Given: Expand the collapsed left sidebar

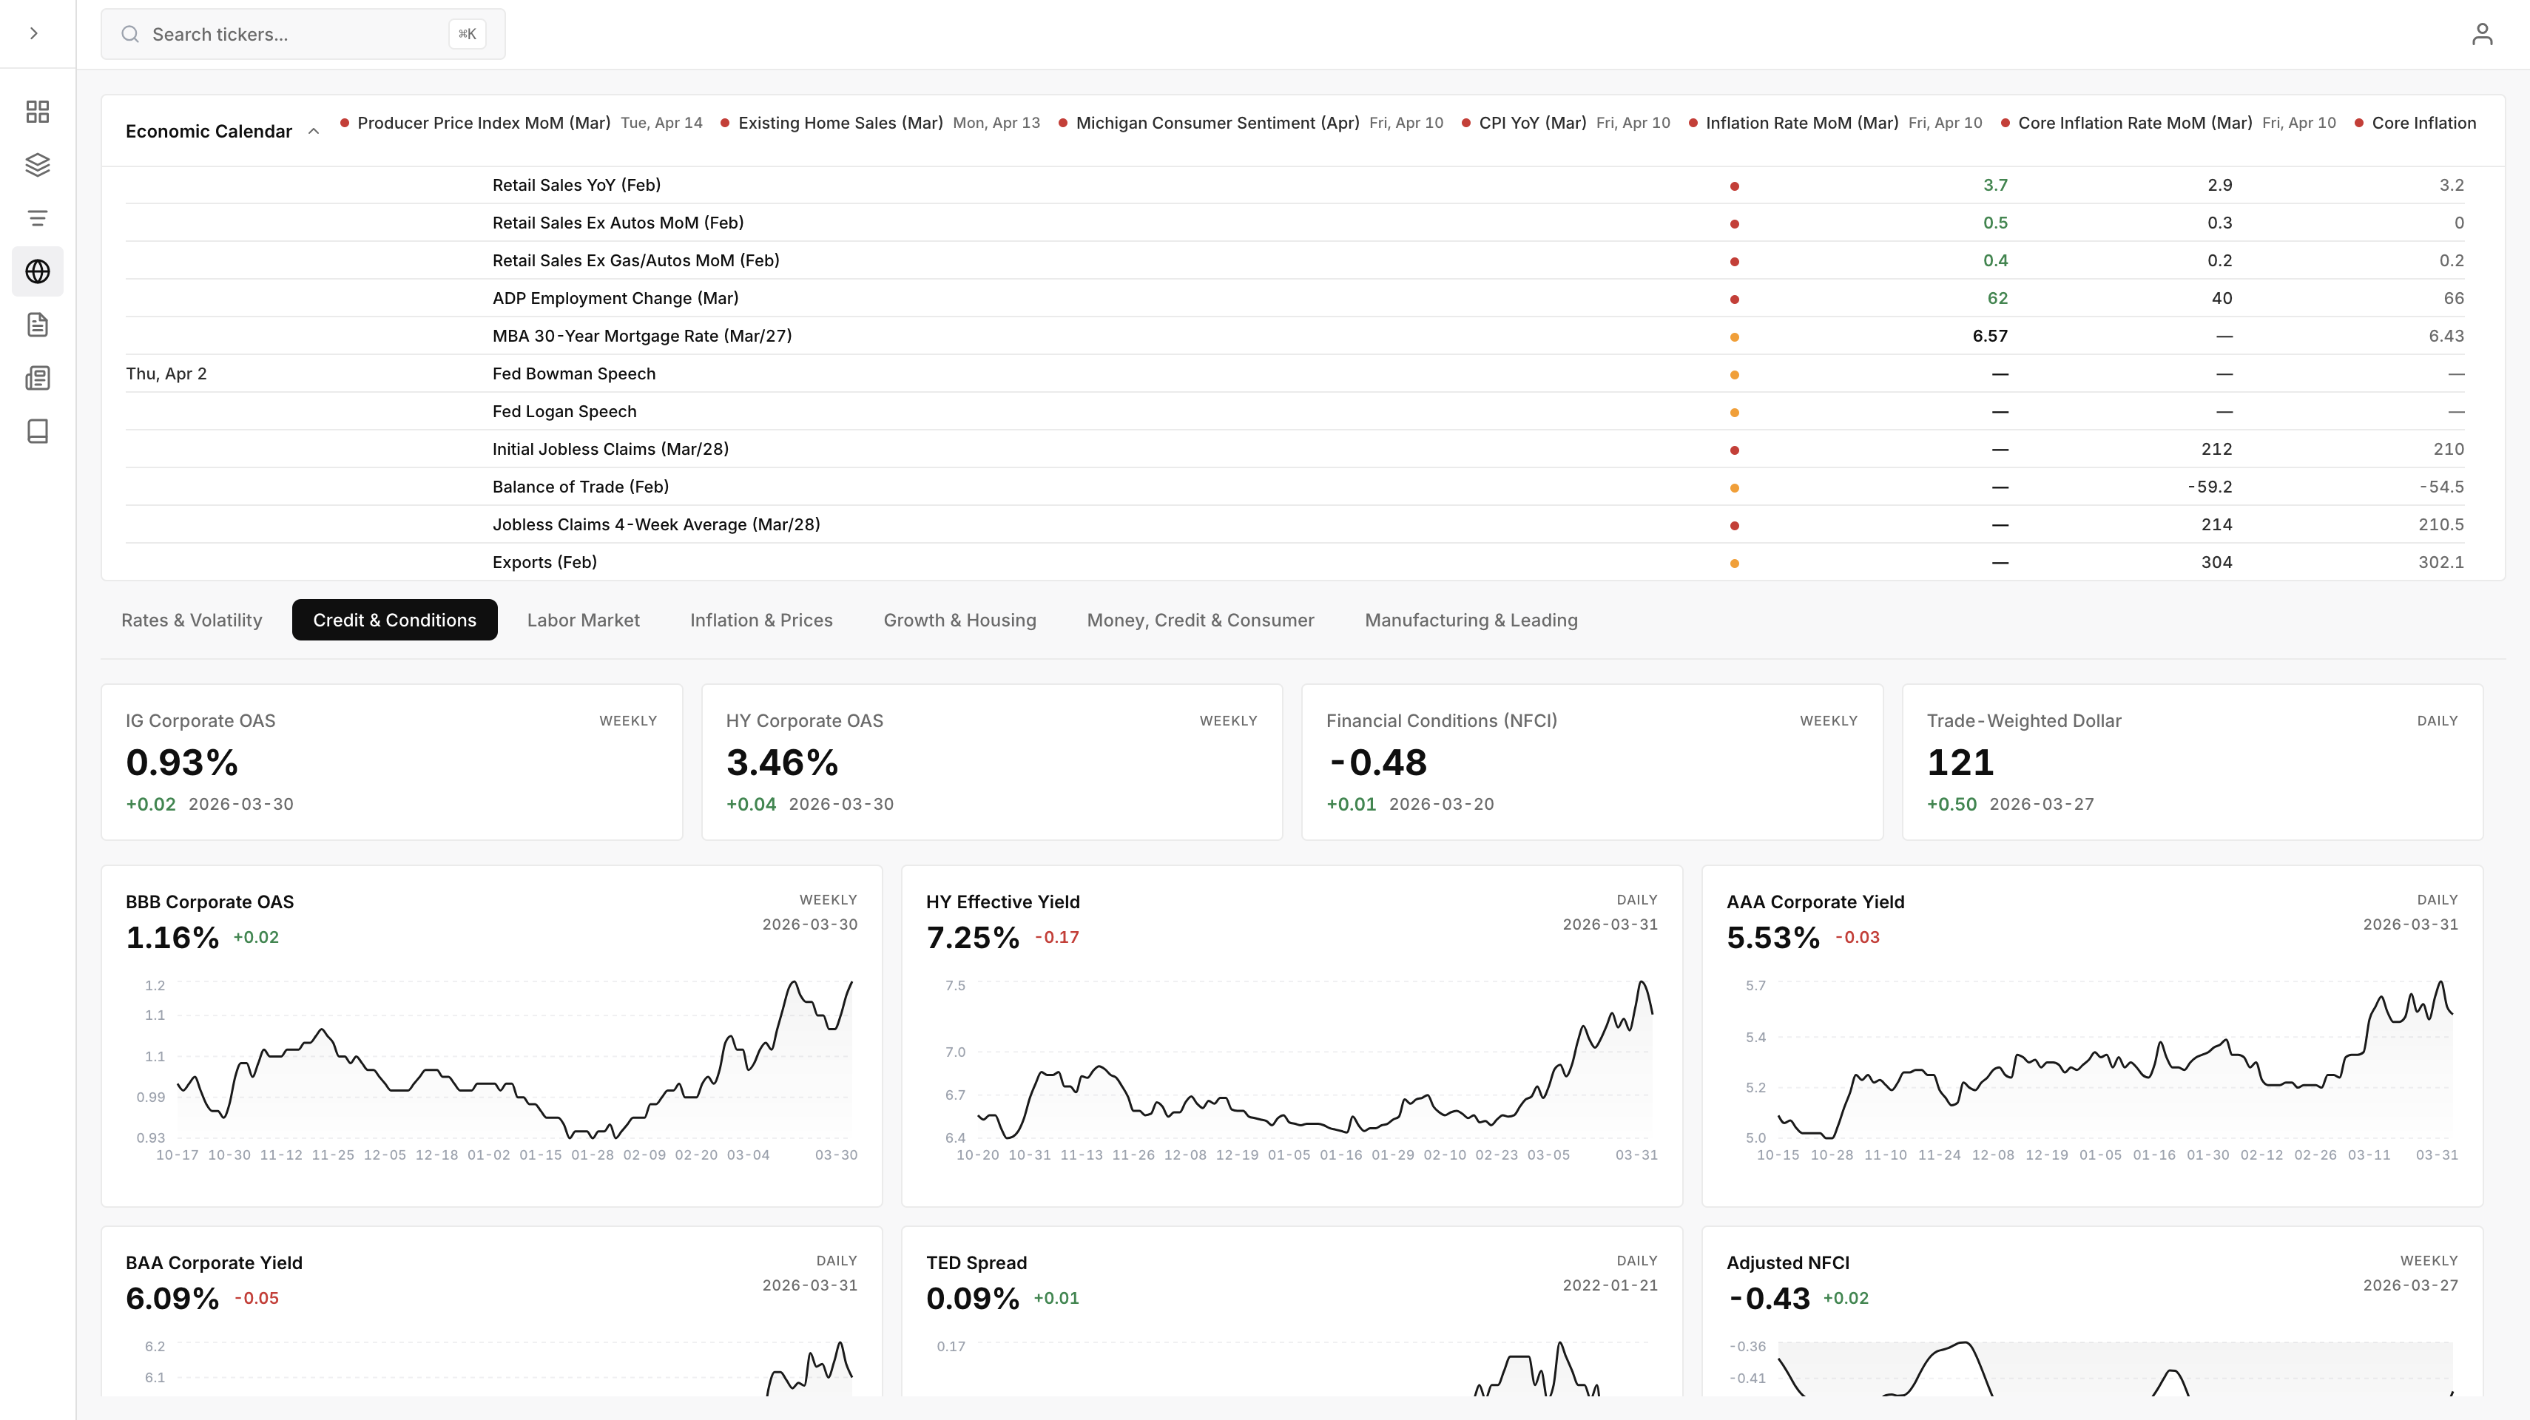Looking at the screenshot, I should (33, 33).
